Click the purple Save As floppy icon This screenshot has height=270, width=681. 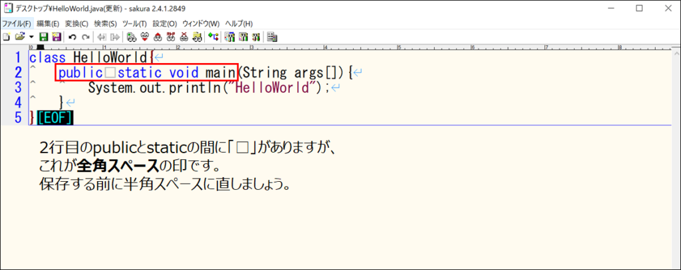[x=57, y=37]
